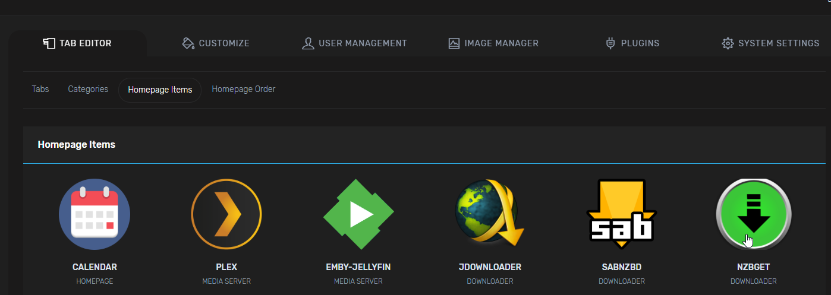831x295 pixels.
Task: Click the SABNZBD label text
Action: (x=622, y=267)
